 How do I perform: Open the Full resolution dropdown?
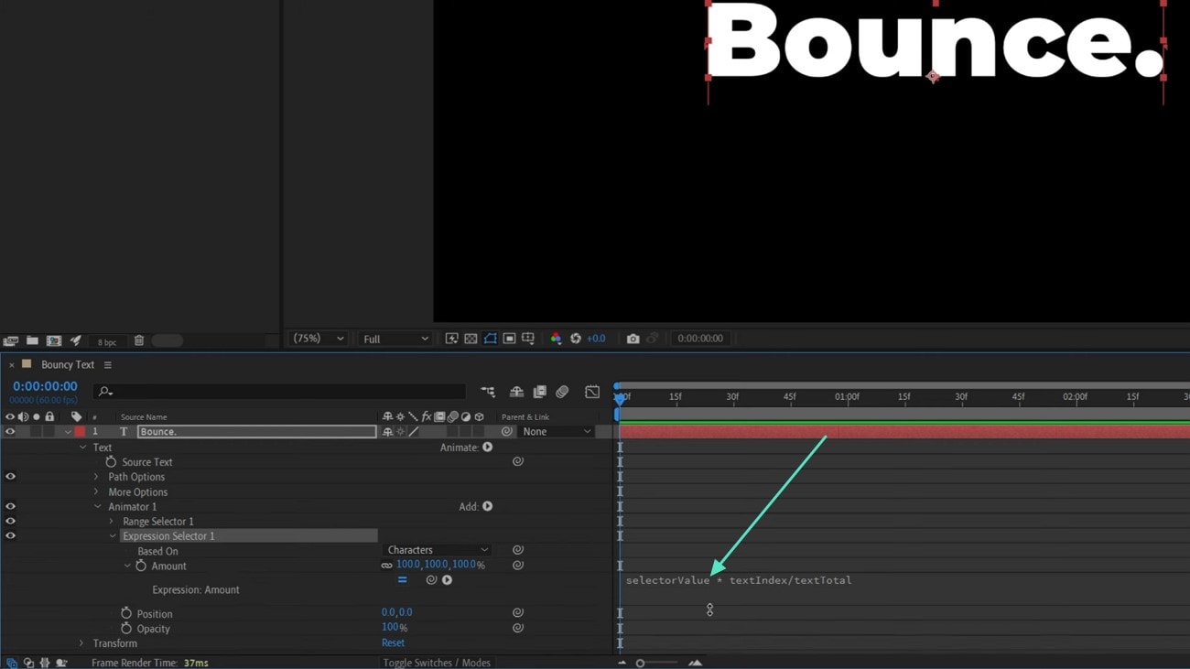click(x=395, y=339)
